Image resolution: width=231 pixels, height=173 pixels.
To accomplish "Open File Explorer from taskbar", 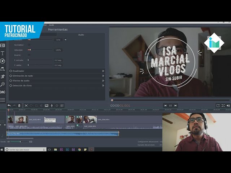I will coord(55,150).
